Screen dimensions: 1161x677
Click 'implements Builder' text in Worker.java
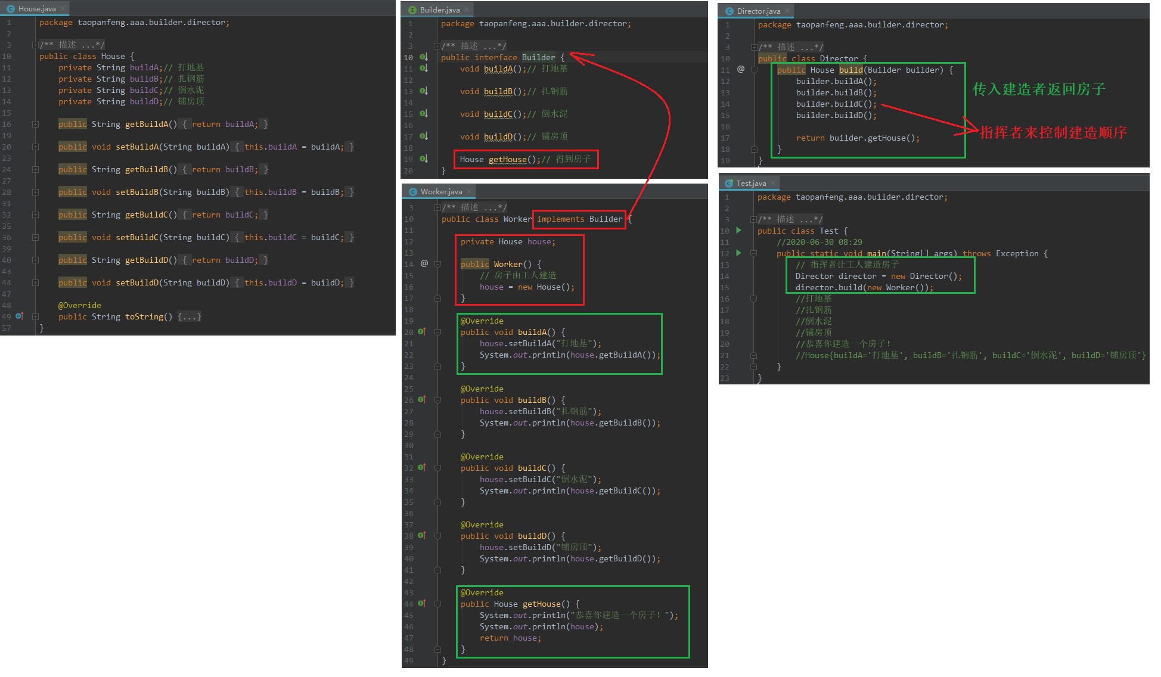pyautogui.click(x=580, y=219)
